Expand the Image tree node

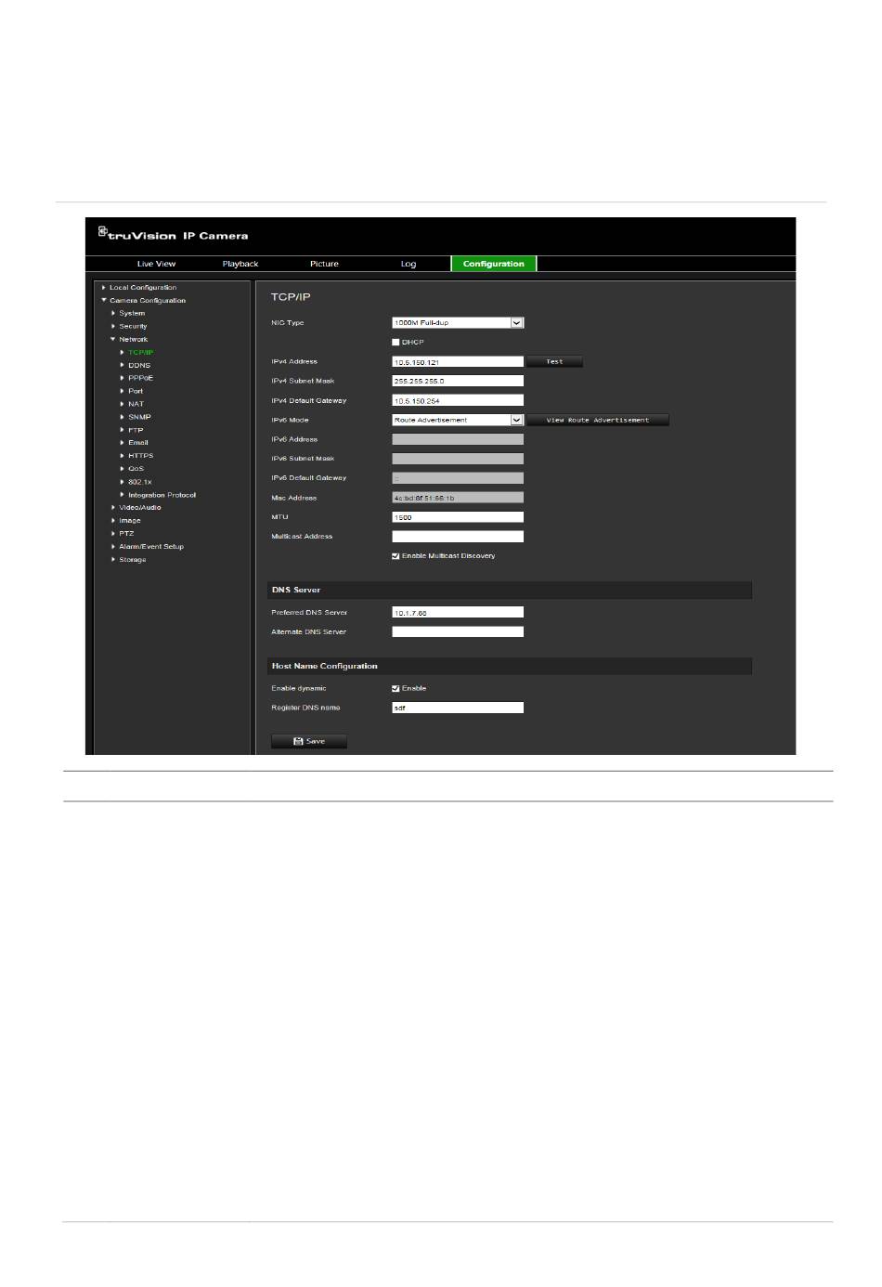tap(129, 521)
